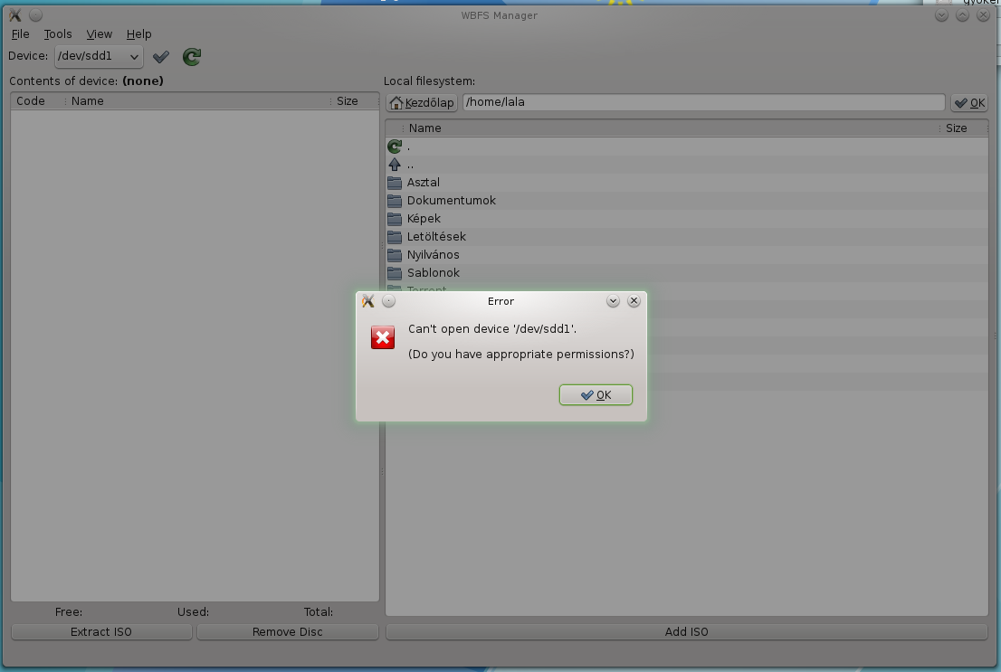Click the Extract ISO button
The height and width of the screenshot is (672, 1001).
click(x=101, y=632)
